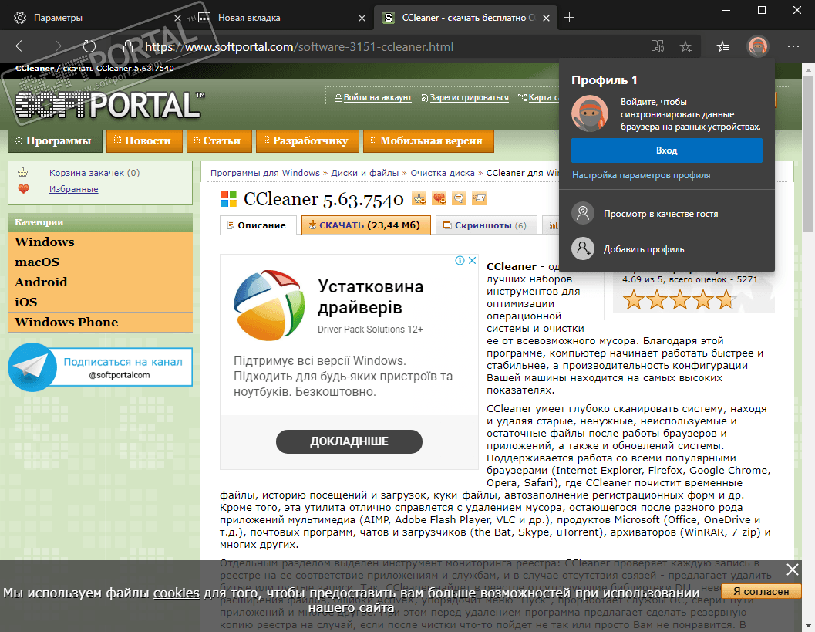Click the DriverPack ad logo
The height and width of the screenshot is (632, 815).
269,306
